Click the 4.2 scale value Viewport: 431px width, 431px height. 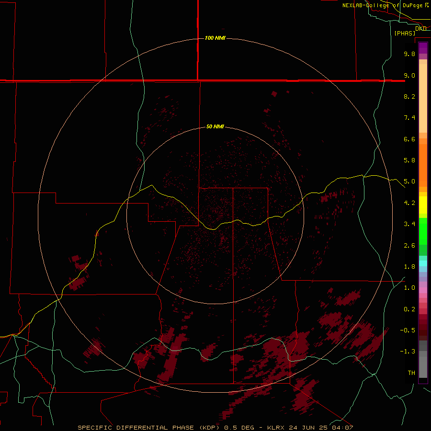tap(409, 203)
